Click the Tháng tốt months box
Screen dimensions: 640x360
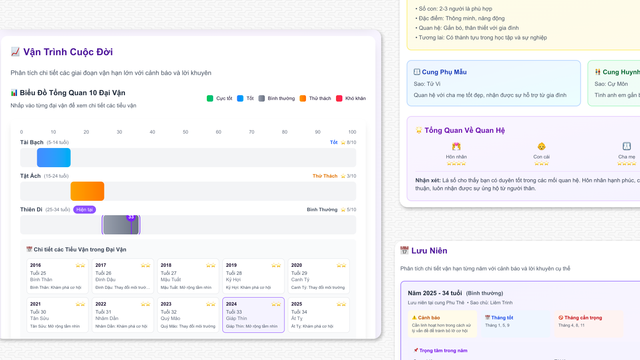point(515,324)
